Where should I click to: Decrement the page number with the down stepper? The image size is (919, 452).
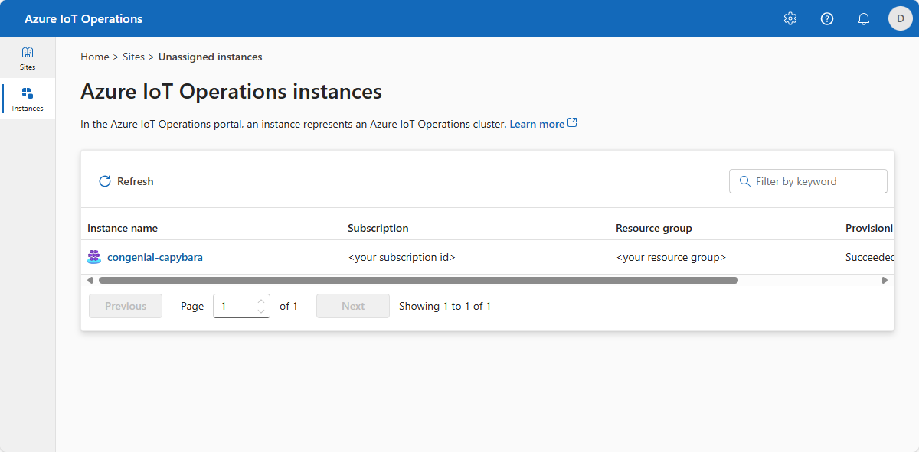[x=260, y=309]
